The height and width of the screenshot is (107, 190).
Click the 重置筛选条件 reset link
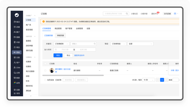click(79, 55)
